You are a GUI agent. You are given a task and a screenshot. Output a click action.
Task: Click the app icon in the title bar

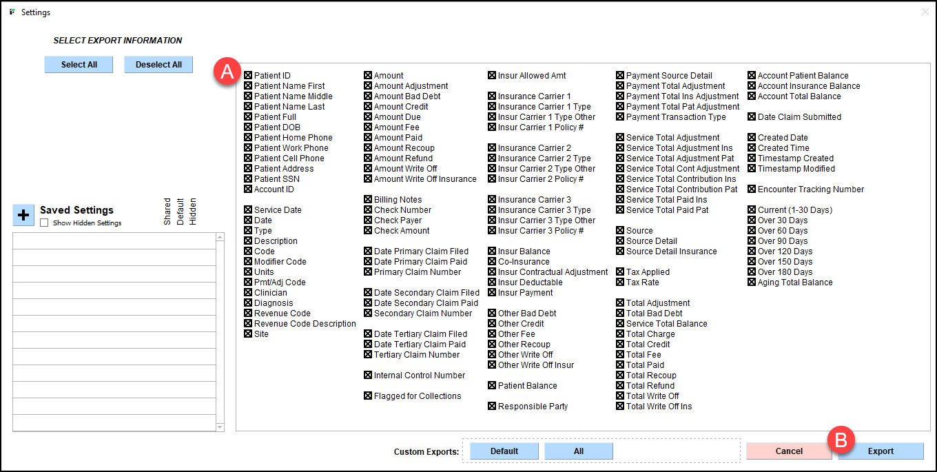pos(12,12)
